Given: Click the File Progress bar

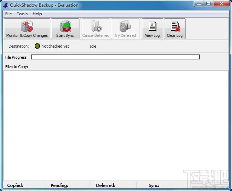Looking at the screenshot, I should tap(115, 57).
